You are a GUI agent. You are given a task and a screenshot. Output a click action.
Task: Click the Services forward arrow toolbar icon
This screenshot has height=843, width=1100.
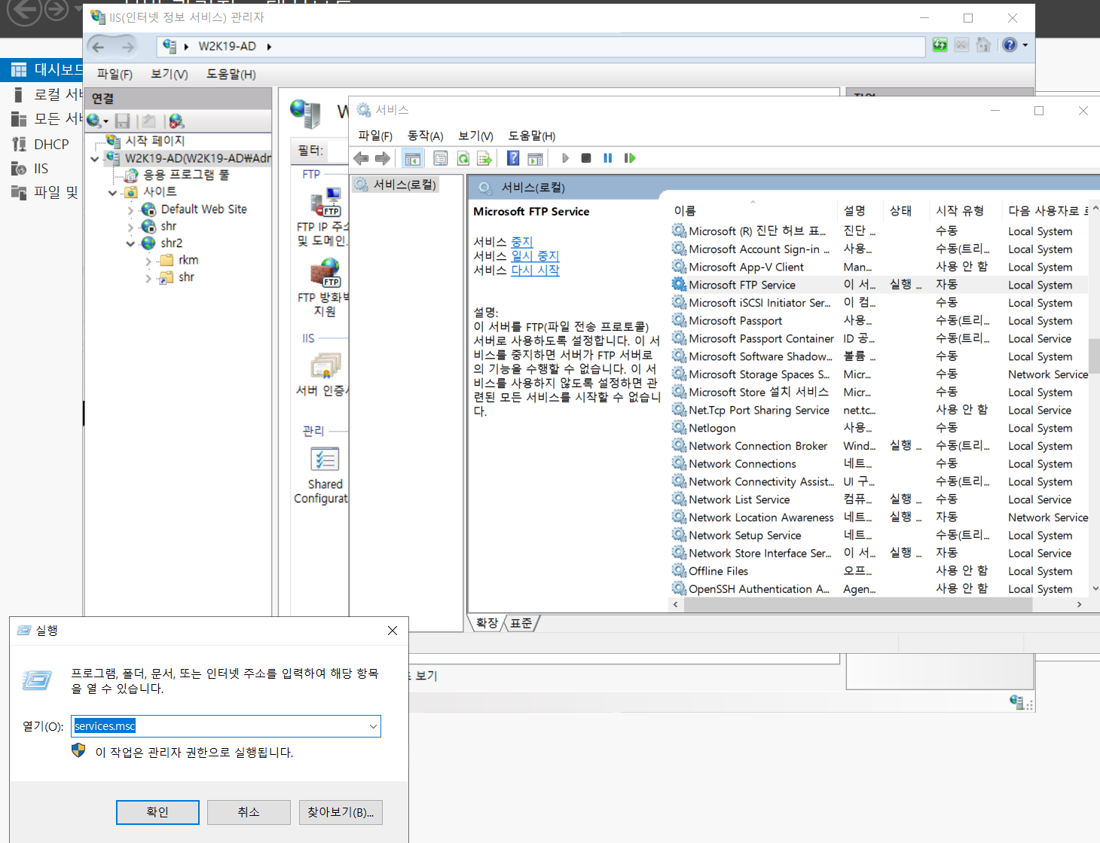[x=383, y=158]
